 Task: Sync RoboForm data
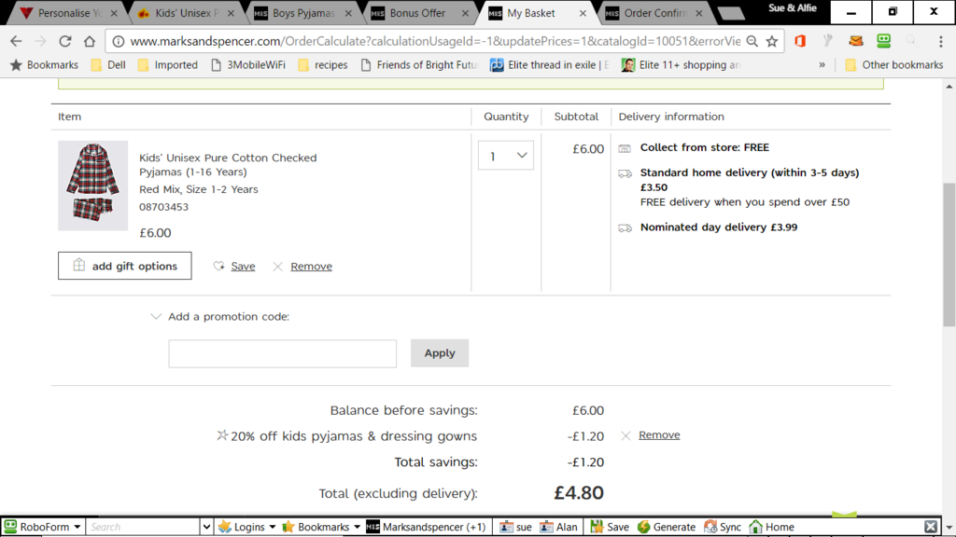coord(723,527)
